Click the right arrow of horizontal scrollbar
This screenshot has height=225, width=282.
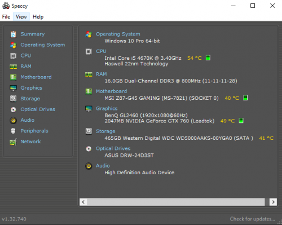coord(273,202)
